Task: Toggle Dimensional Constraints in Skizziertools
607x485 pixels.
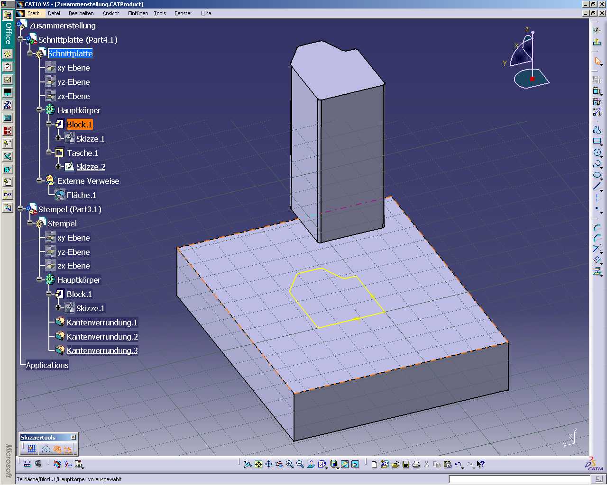Action: pyautogui.click(x=68, y=449)
